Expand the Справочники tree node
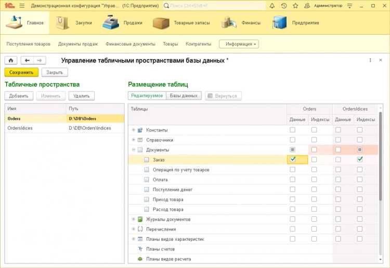The height and width of the screenshot is (268, 390). [134, 140]
